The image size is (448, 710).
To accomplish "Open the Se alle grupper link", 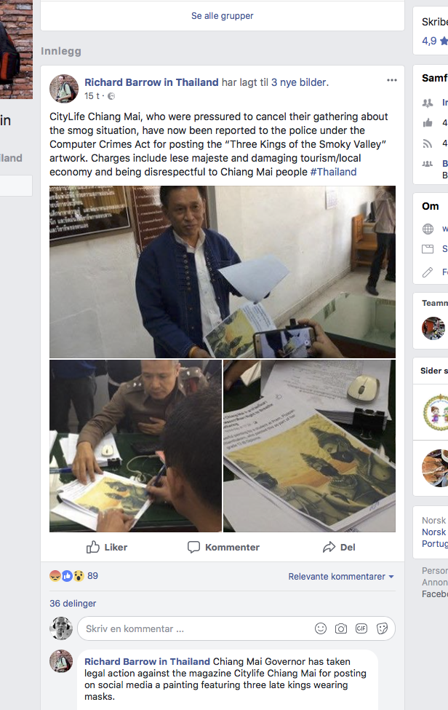I will 223,15.
